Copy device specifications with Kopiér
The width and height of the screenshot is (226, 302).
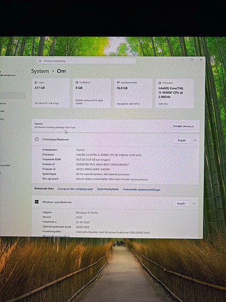click(182, 140)
